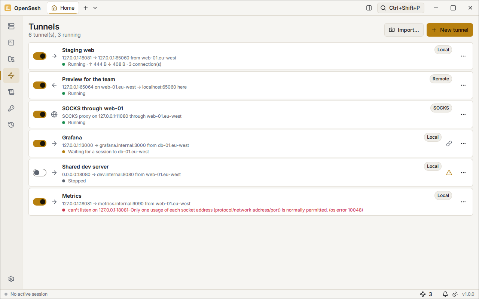Open the scripts scroll icon in sidebar
This screenshot has width=479, height=299.
pyautogui.click(x=11, y=92)
